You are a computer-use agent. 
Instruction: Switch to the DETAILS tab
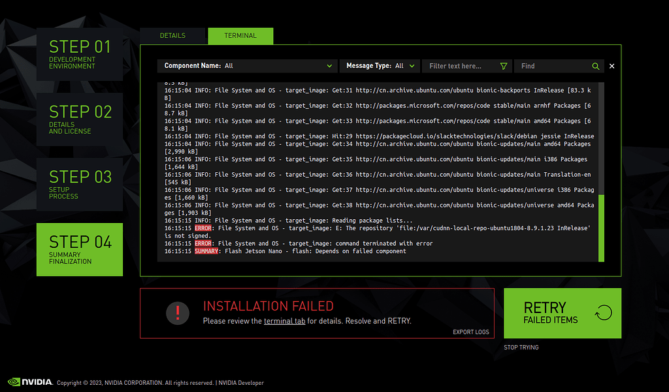click(x=173, y=36)
